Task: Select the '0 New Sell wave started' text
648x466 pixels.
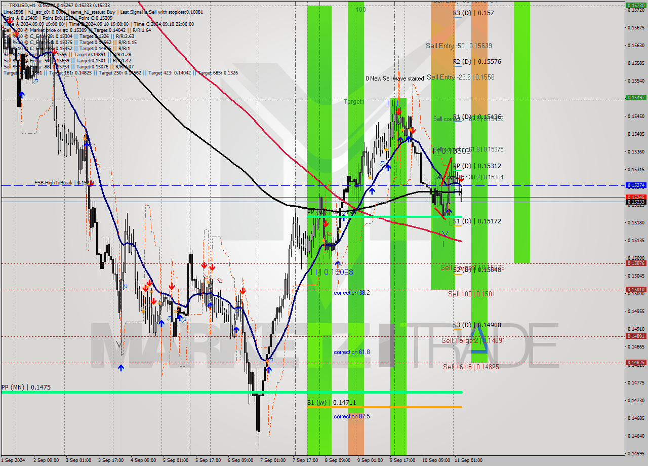Action: click(x=395, y=79)
